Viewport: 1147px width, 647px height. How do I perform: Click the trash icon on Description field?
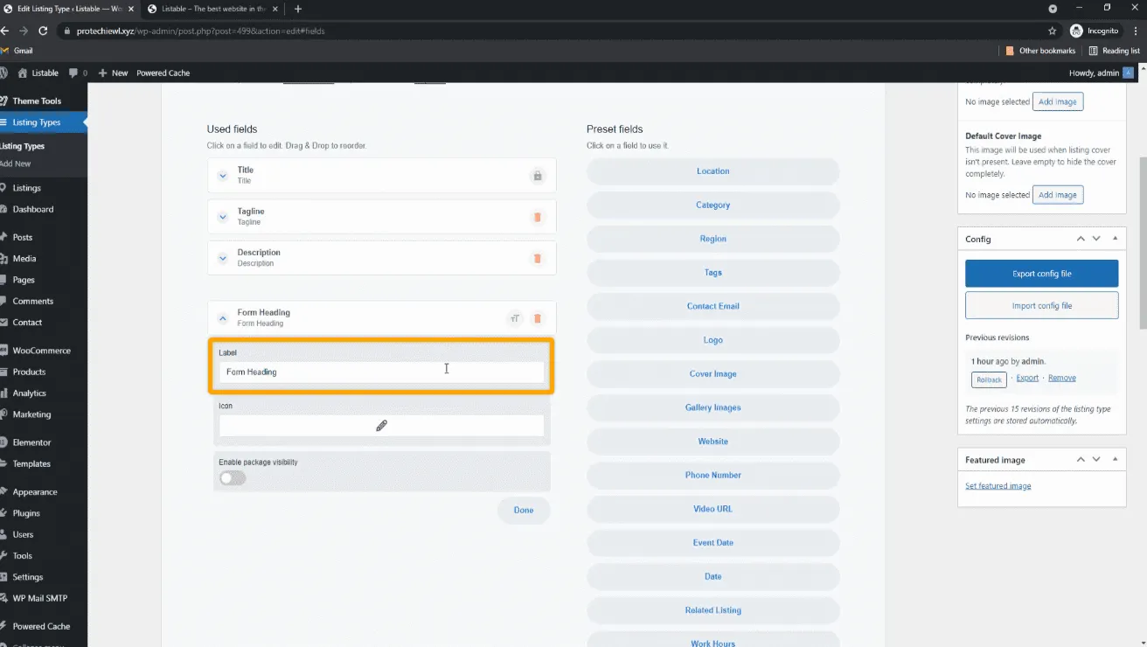point(537,258)
